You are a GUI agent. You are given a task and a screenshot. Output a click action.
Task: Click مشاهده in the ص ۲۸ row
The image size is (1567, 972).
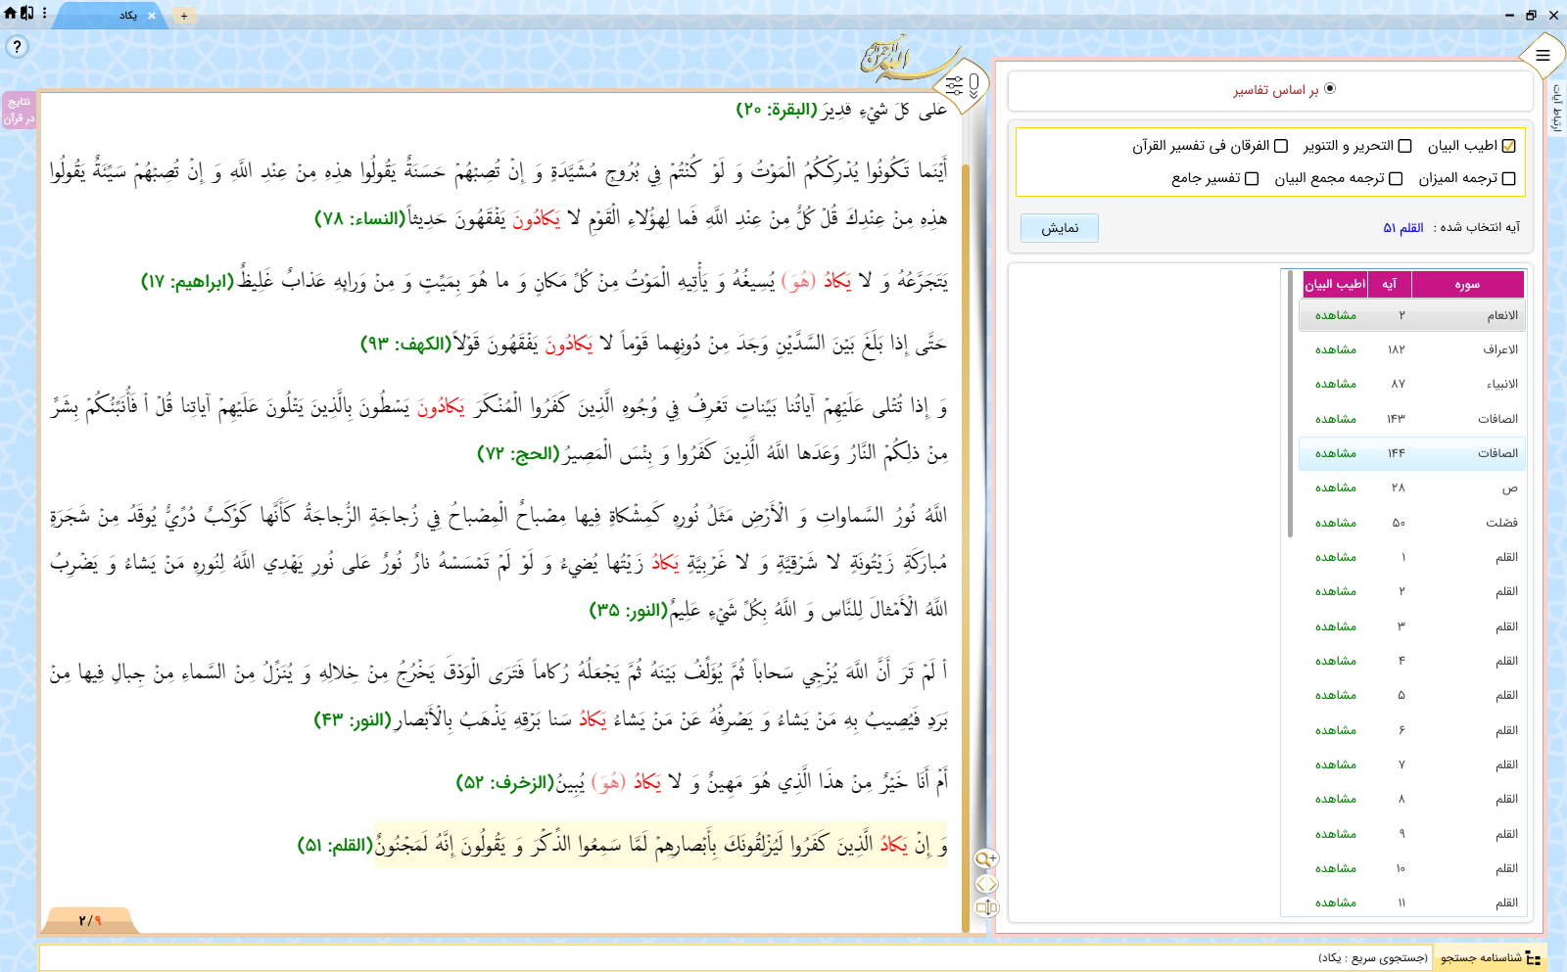pos(1335,487)
